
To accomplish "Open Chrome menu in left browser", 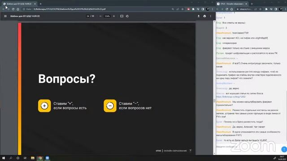I will tap(212, 9).
